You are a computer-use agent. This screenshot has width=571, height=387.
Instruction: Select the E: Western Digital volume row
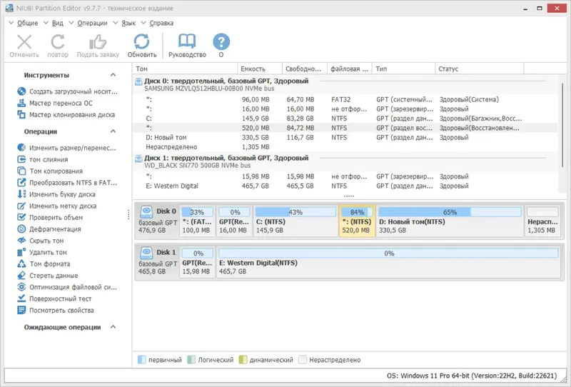click(x=346, y=186)
